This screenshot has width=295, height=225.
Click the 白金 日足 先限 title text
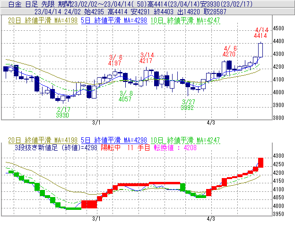[x=32, y=4]
